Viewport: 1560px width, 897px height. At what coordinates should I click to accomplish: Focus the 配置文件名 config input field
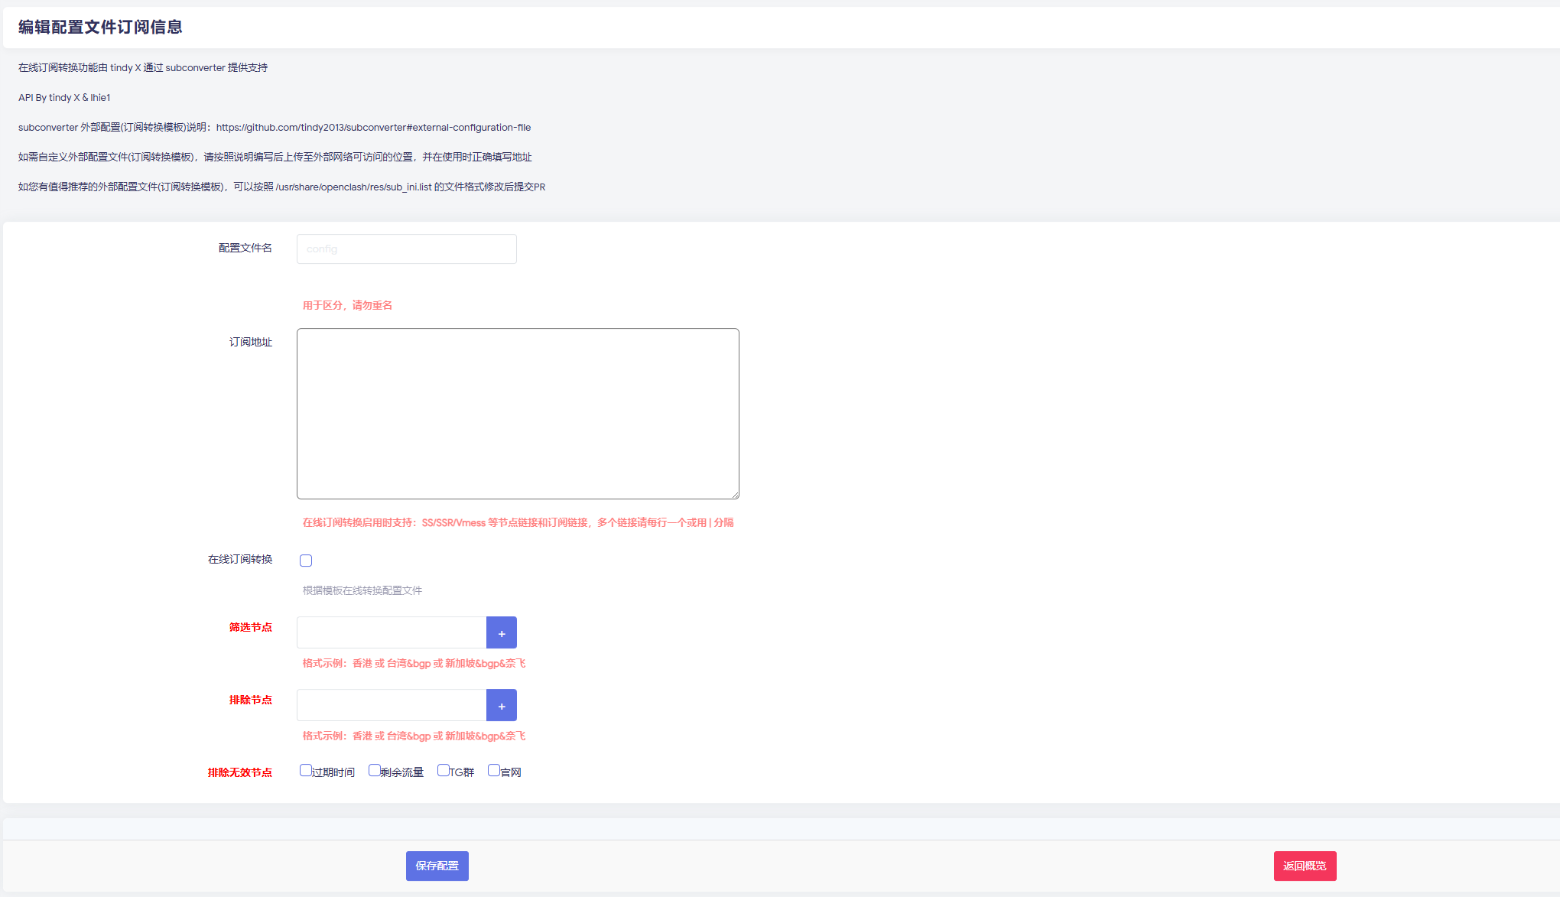(x=406, y=249)
